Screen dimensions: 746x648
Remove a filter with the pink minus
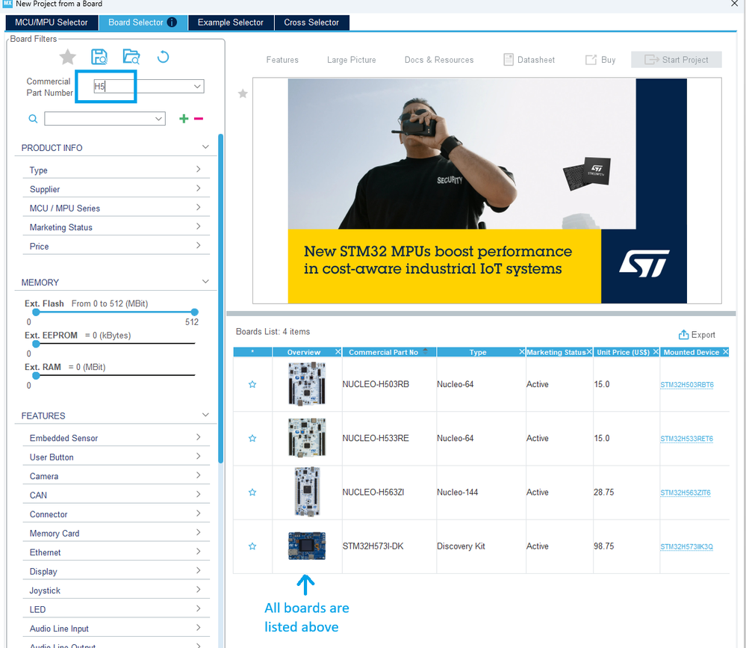click(x=199, y=119)
